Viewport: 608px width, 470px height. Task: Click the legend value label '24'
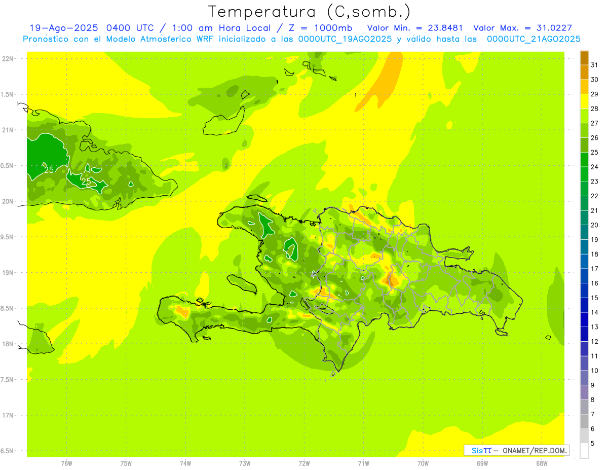[x=595, y=167]
